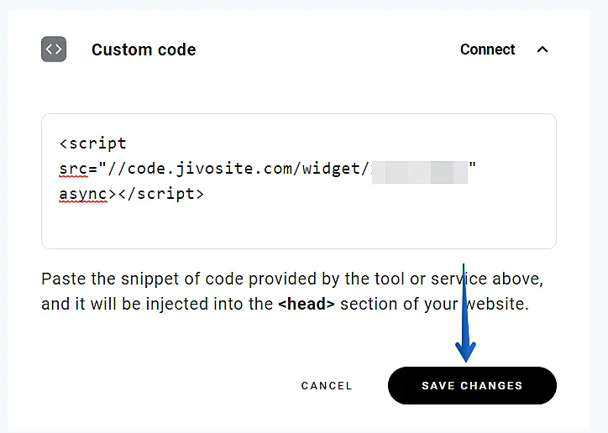Cancel the custom code edit
Image resolution: width=608 pixels, height=433 pixels.
tap(327, 386)
